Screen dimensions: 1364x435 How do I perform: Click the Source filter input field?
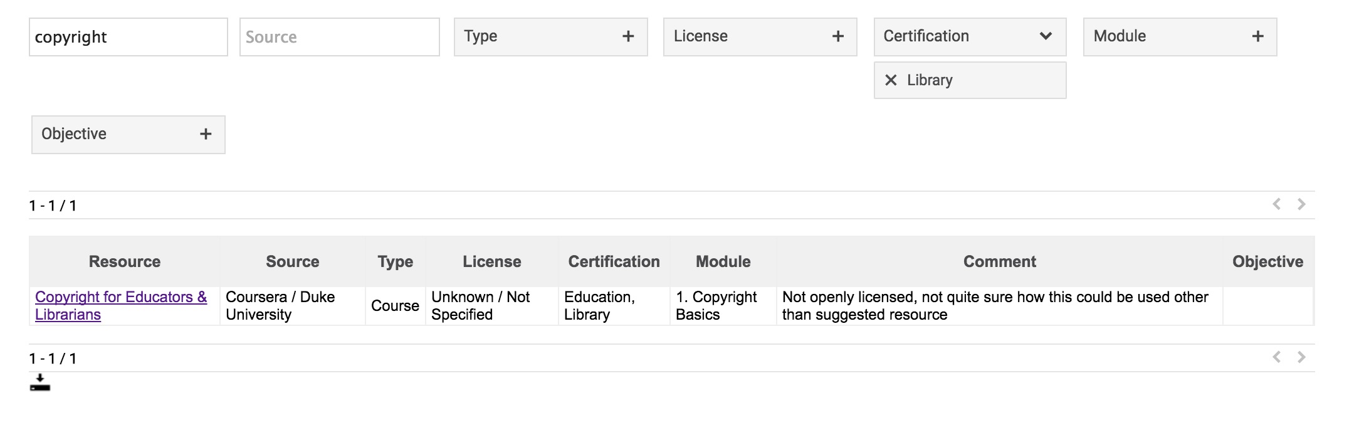[x=339, y=38]
